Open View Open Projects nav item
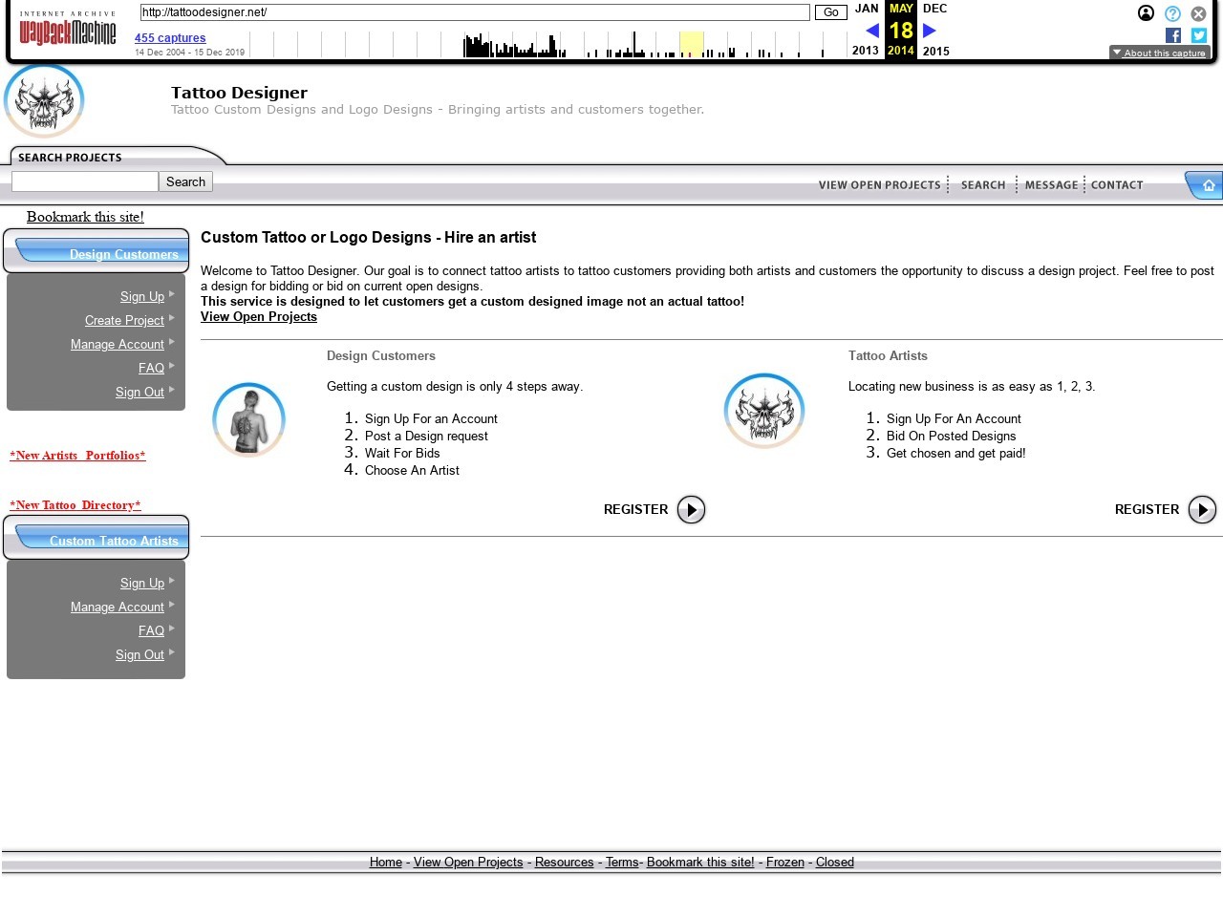 click(879, 185)
